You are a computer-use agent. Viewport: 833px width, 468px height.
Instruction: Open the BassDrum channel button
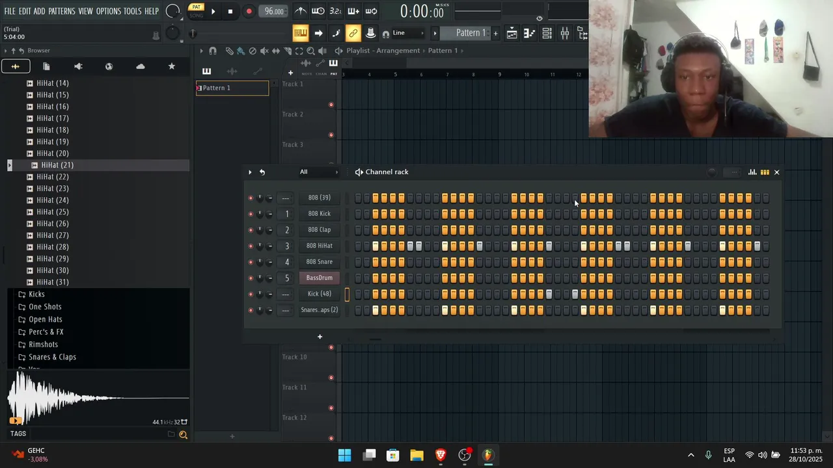tap(320, 278)
